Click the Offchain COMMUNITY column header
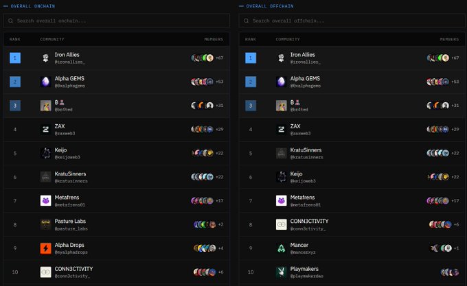Image resolution: width=467 pixels, height=286 pixels. pyautogui.click(x=288, y=39)
